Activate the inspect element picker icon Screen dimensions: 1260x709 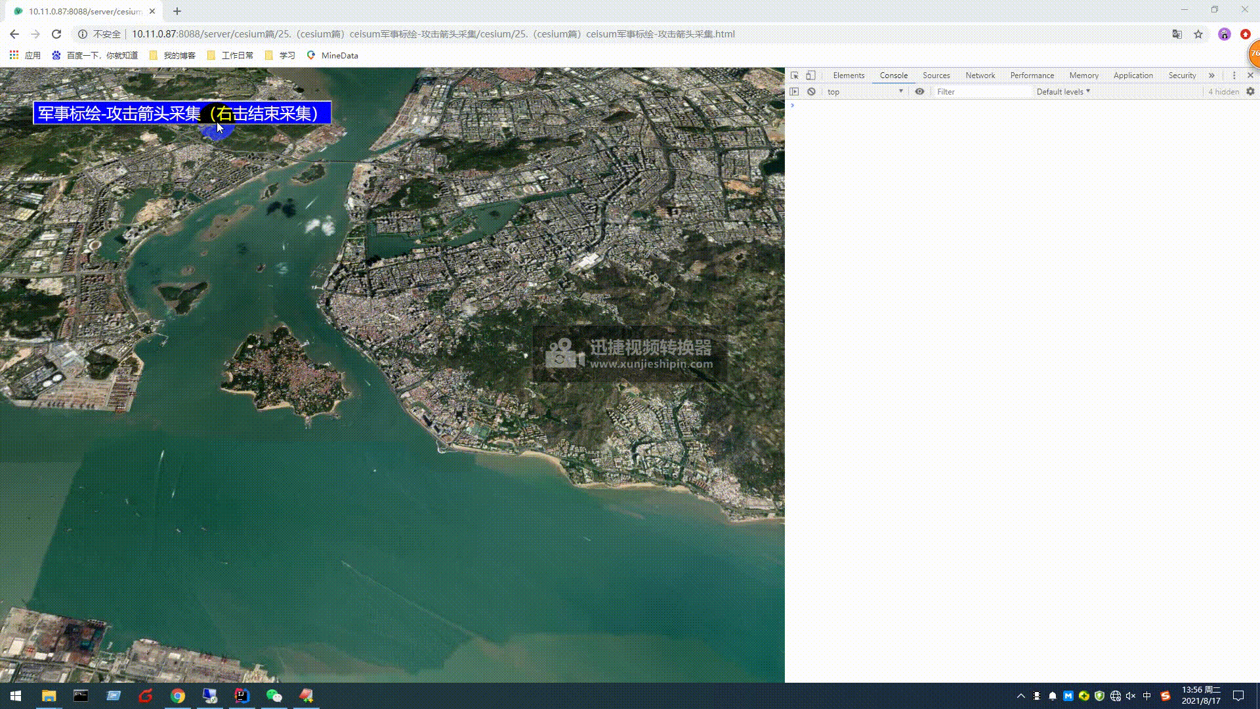click(x=794, y=75)
